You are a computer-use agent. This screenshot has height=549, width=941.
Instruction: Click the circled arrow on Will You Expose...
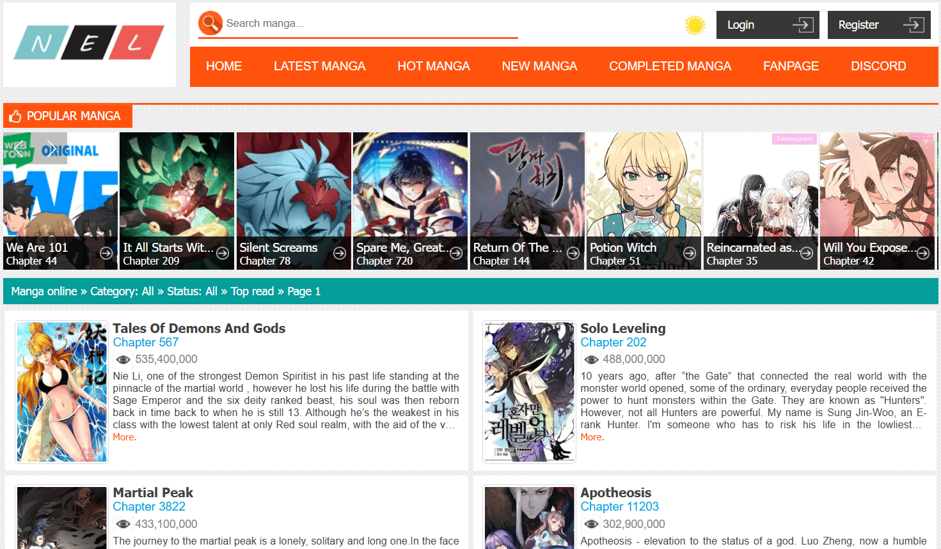pos(923,253)
